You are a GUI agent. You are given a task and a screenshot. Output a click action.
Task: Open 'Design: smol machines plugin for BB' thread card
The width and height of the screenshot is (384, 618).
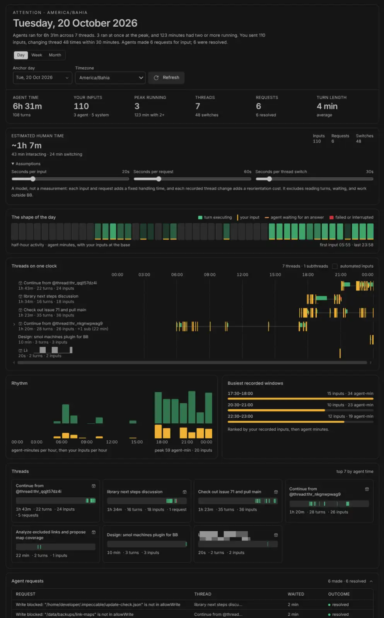[x=147, y=544]
